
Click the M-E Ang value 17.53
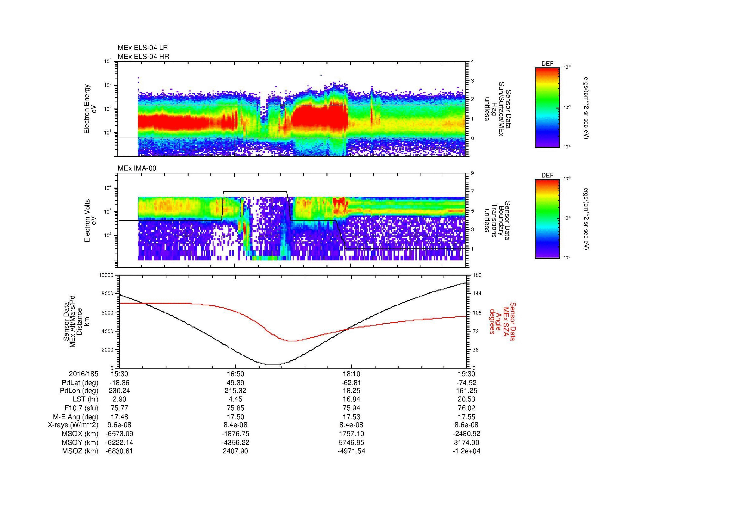pyautogui.click(x=351, y=417)
